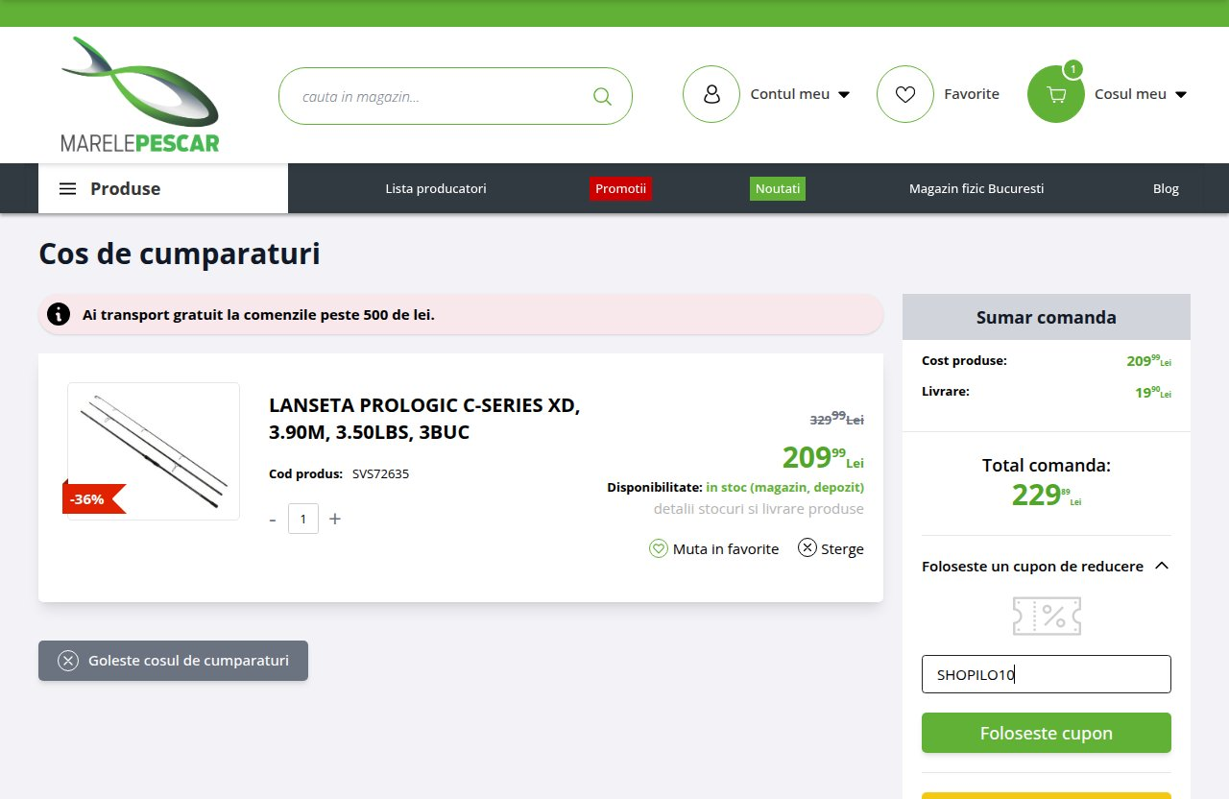Click the -36% discount badge

94,499
